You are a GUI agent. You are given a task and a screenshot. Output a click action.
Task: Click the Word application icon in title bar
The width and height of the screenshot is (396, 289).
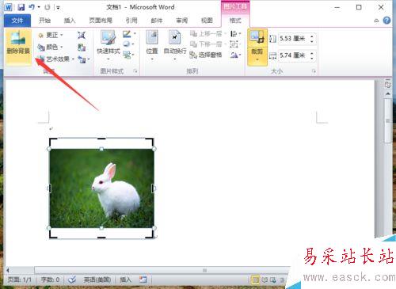8,7
